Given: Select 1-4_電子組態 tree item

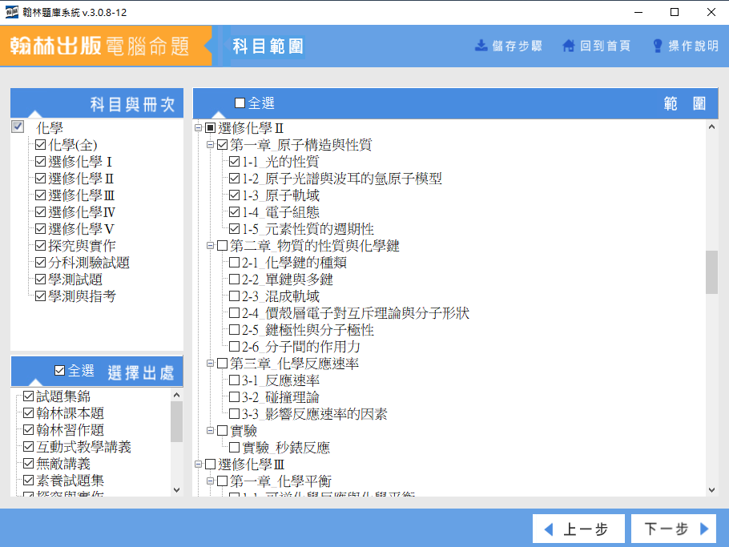Looking at the screenshot, I should [281, 212].
